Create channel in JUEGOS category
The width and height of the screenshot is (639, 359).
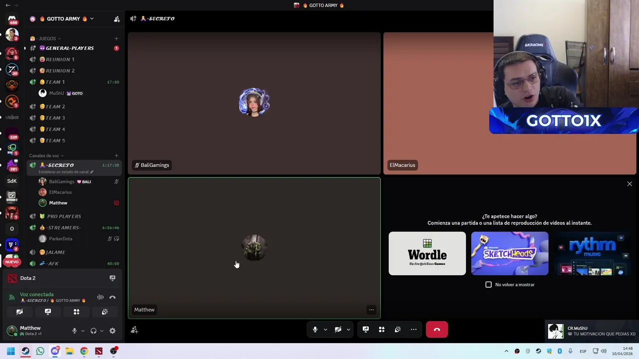(116, 38)
